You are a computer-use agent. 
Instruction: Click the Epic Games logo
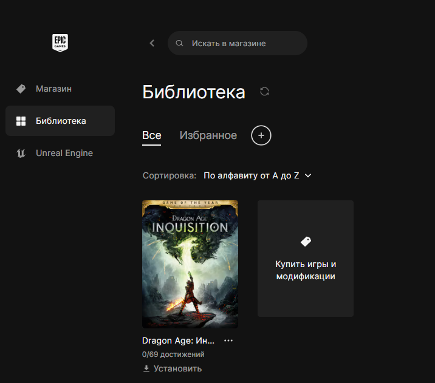tap(60, 42)
